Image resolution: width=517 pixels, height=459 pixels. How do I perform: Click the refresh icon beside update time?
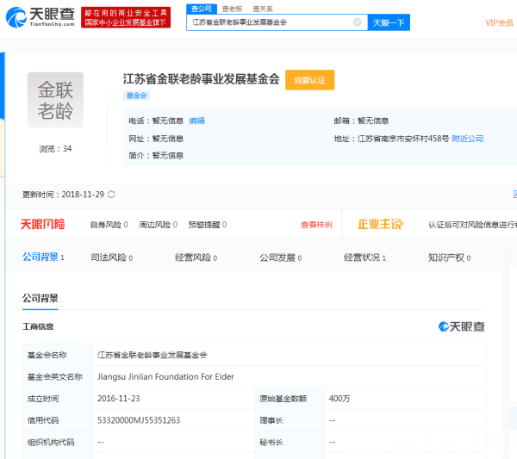111,195
